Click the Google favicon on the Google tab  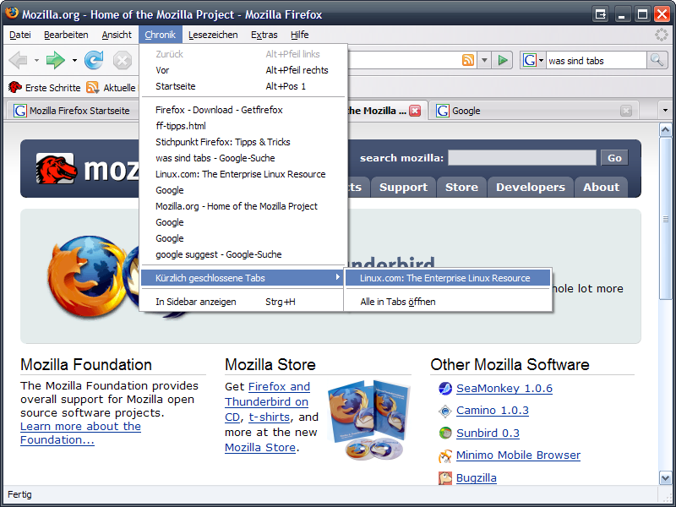[442, 111]
